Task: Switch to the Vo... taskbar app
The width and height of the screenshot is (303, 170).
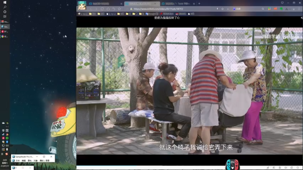Action: [5, 22]
